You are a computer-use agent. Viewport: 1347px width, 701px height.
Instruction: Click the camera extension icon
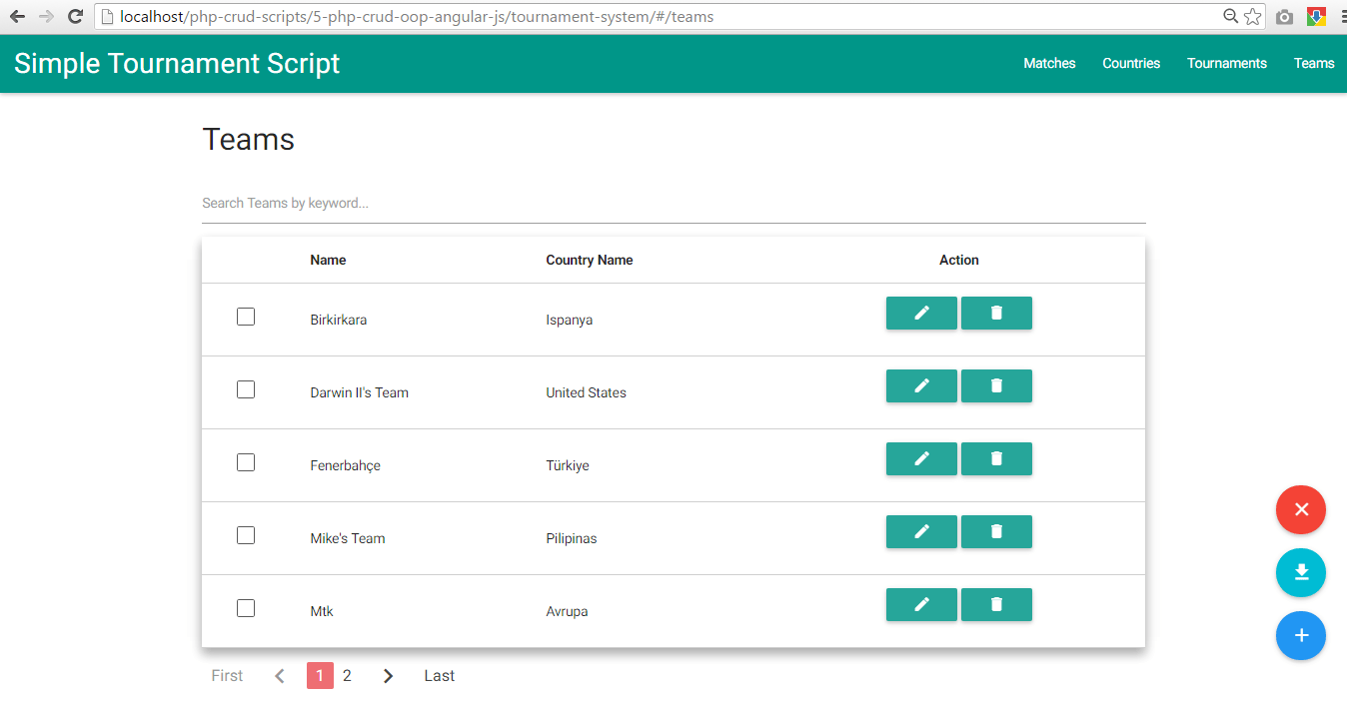point(1284,17)
